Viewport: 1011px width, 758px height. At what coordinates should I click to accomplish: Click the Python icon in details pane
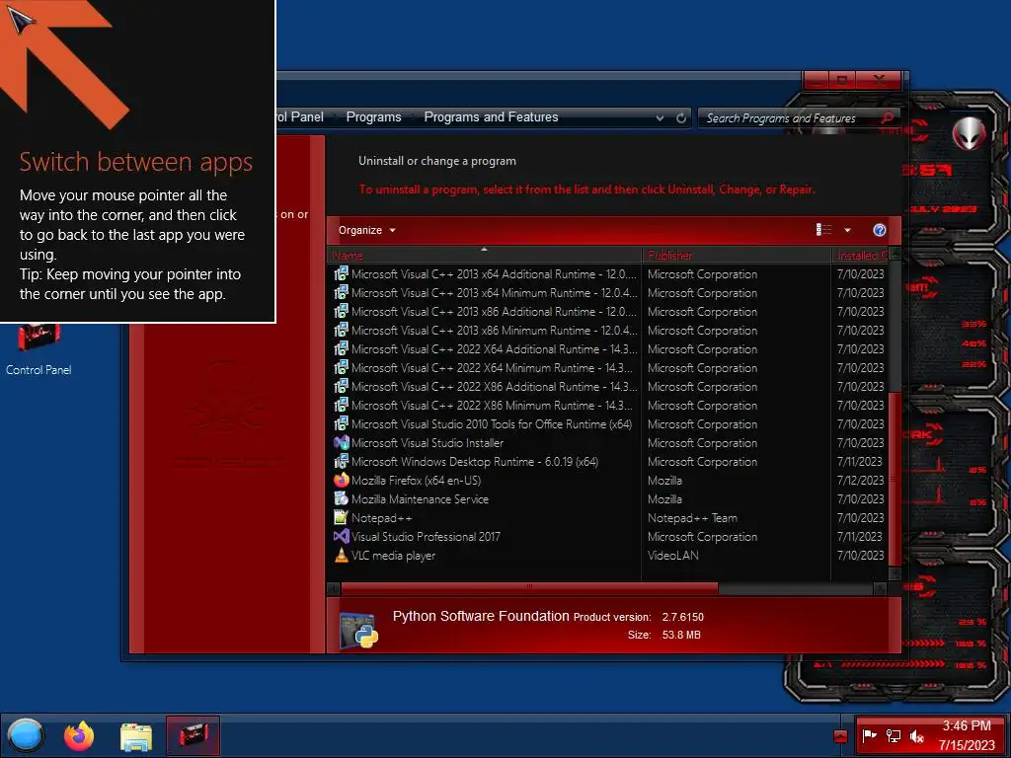359,630
